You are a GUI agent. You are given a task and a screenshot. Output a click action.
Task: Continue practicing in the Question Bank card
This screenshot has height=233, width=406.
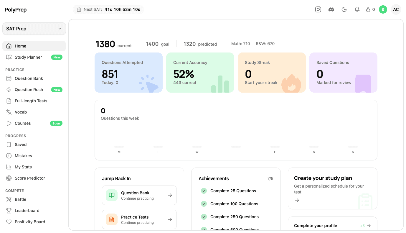pyautogui.click(x=139, y=195)
